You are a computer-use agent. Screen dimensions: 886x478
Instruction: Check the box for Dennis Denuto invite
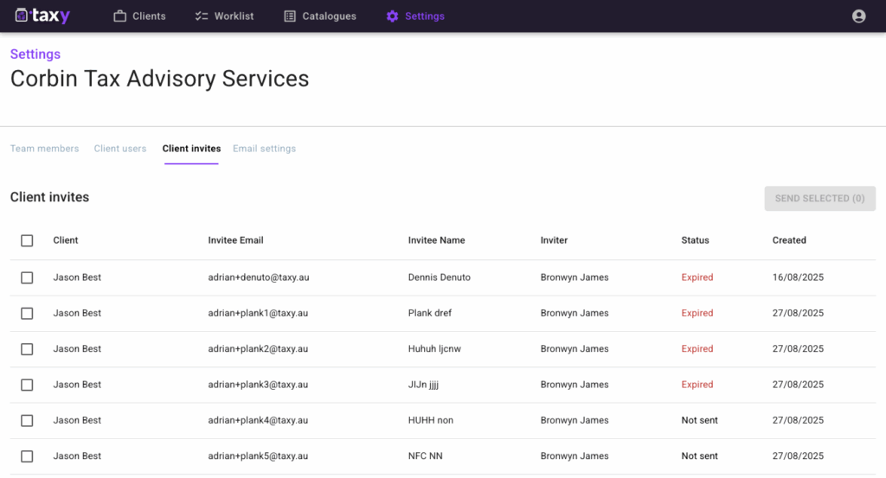[27, 277]
